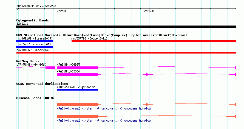Click the %ID:92.8478|Length:4572 label

[x=76, y=87]
